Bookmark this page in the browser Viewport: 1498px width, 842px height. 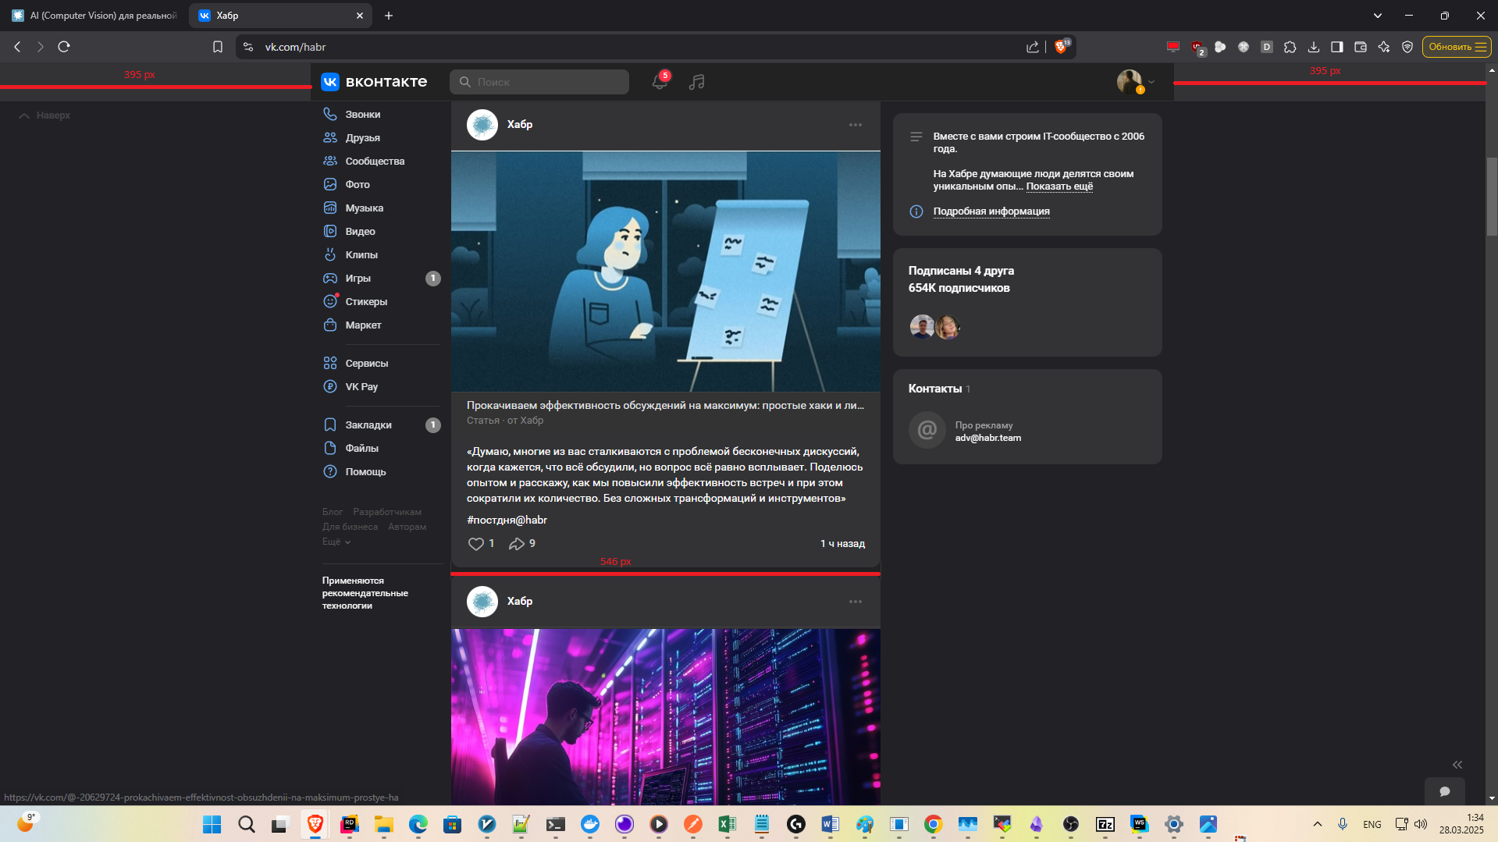tap(218, 47)
